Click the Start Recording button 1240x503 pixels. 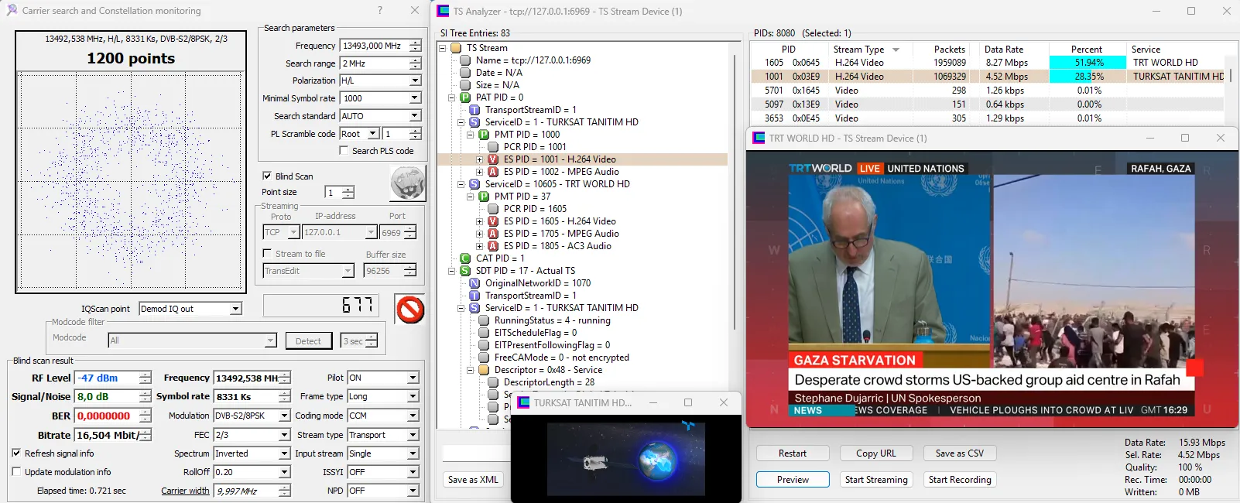960,480
